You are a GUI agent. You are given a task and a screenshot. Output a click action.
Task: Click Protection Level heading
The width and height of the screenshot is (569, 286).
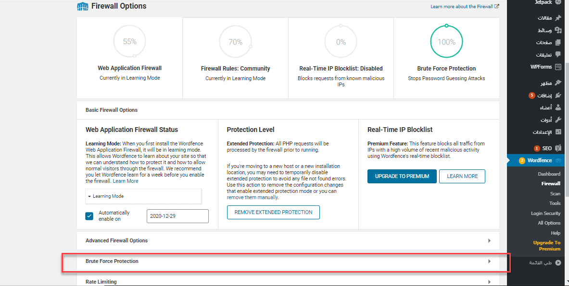(251, 130)
